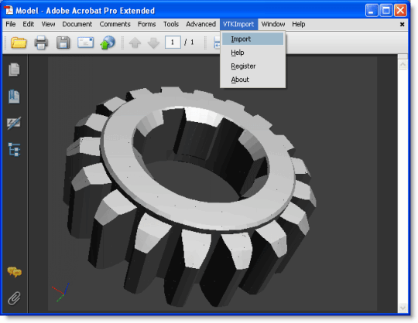Click the Email envelope toolbar icon
Image resolution: width=418 pixels, height=323 pixels.
[x=85, y=42]
